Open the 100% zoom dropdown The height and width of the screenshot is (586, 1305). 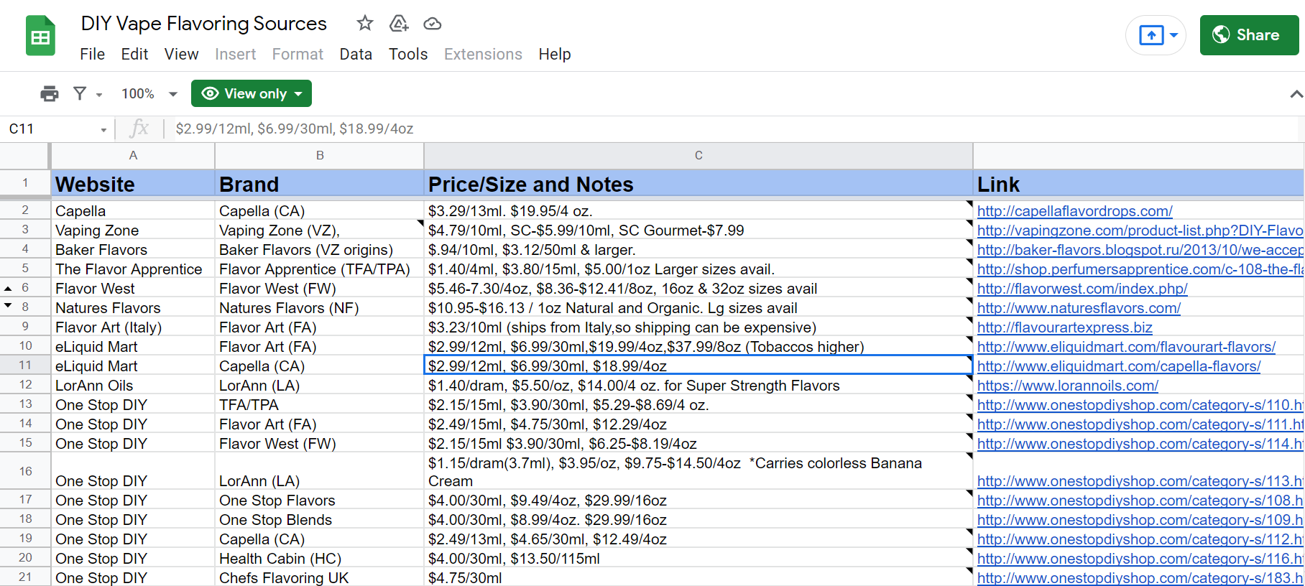[149, 93]
